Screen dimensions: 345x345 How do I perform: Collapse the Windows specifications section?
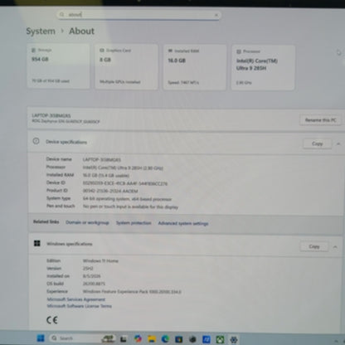335,247
